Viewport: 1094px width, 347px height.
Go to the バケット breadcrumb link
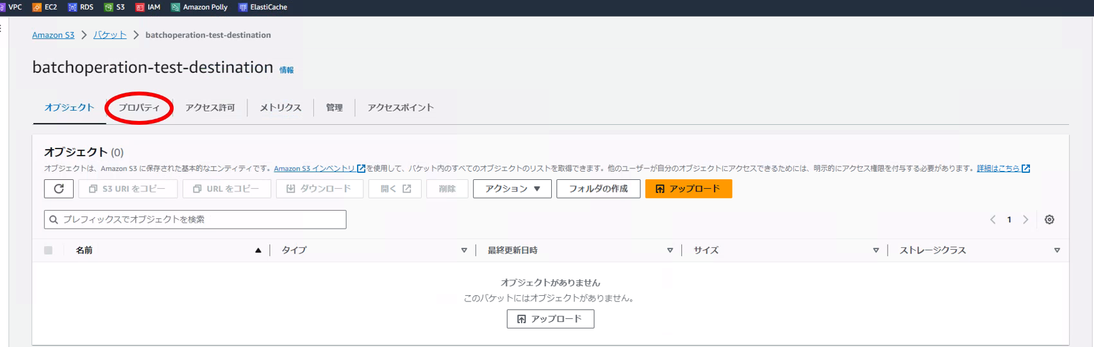(x=110, y=35)
